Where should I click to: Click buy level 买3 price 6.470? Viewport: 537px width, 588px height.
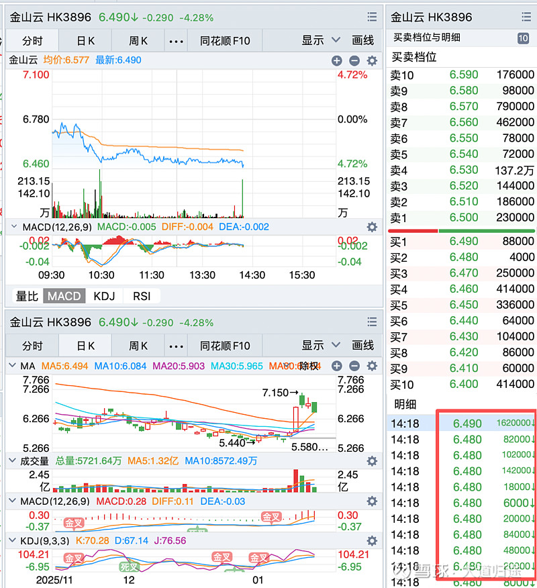[464, 273]
